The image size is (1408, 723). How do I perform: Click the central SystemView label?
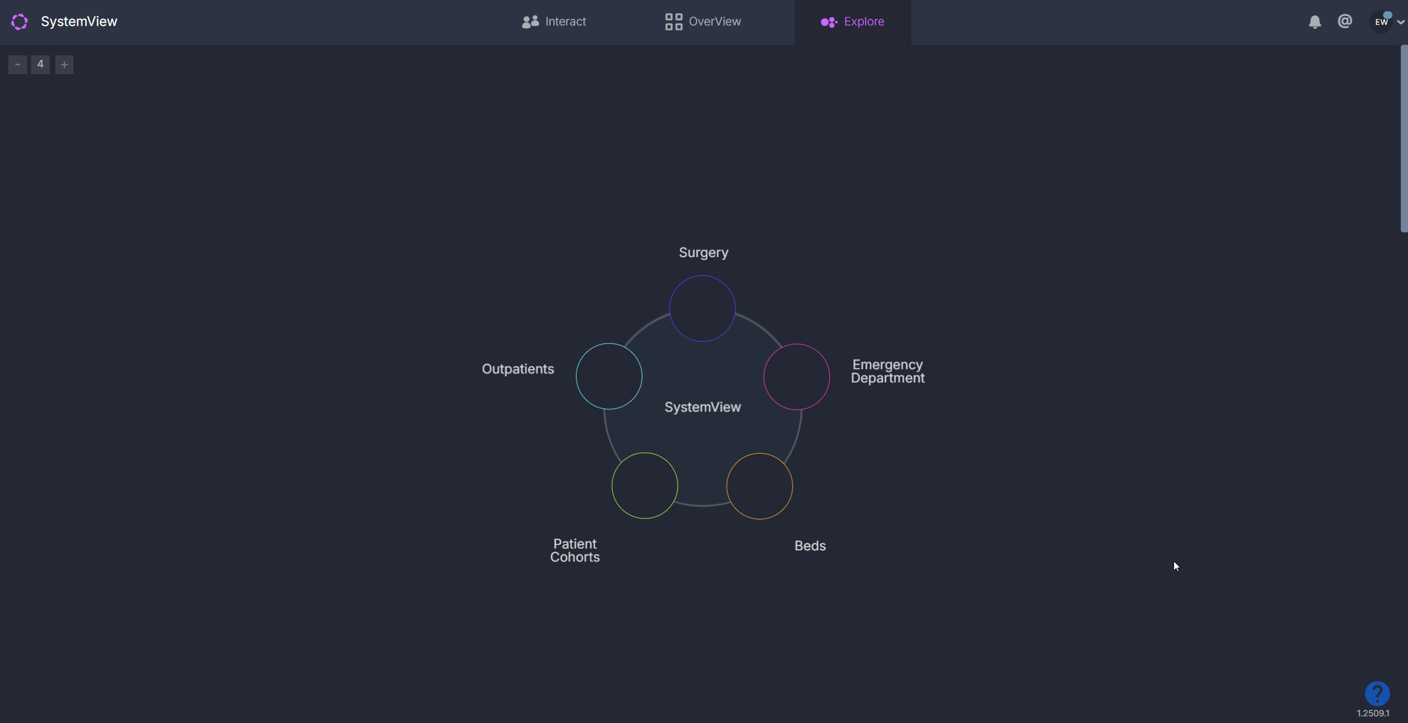pyautogui.click(x=702, y=407)
